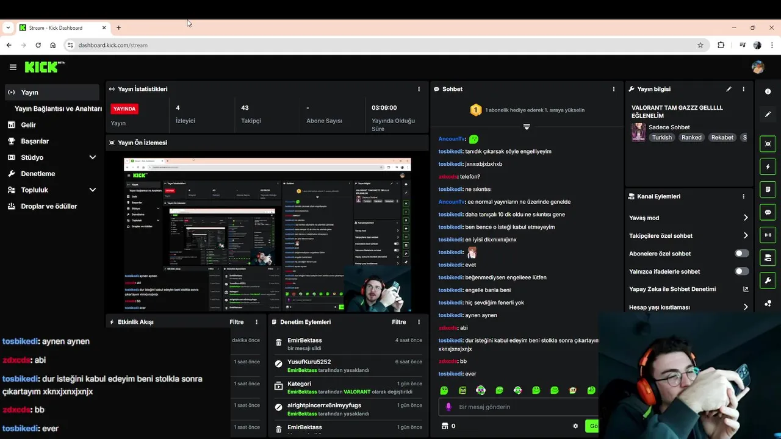This screenshot has height=439, width=781.
Task: Toggle the lightning activity widget icon
Action: [x=768, y=166]
